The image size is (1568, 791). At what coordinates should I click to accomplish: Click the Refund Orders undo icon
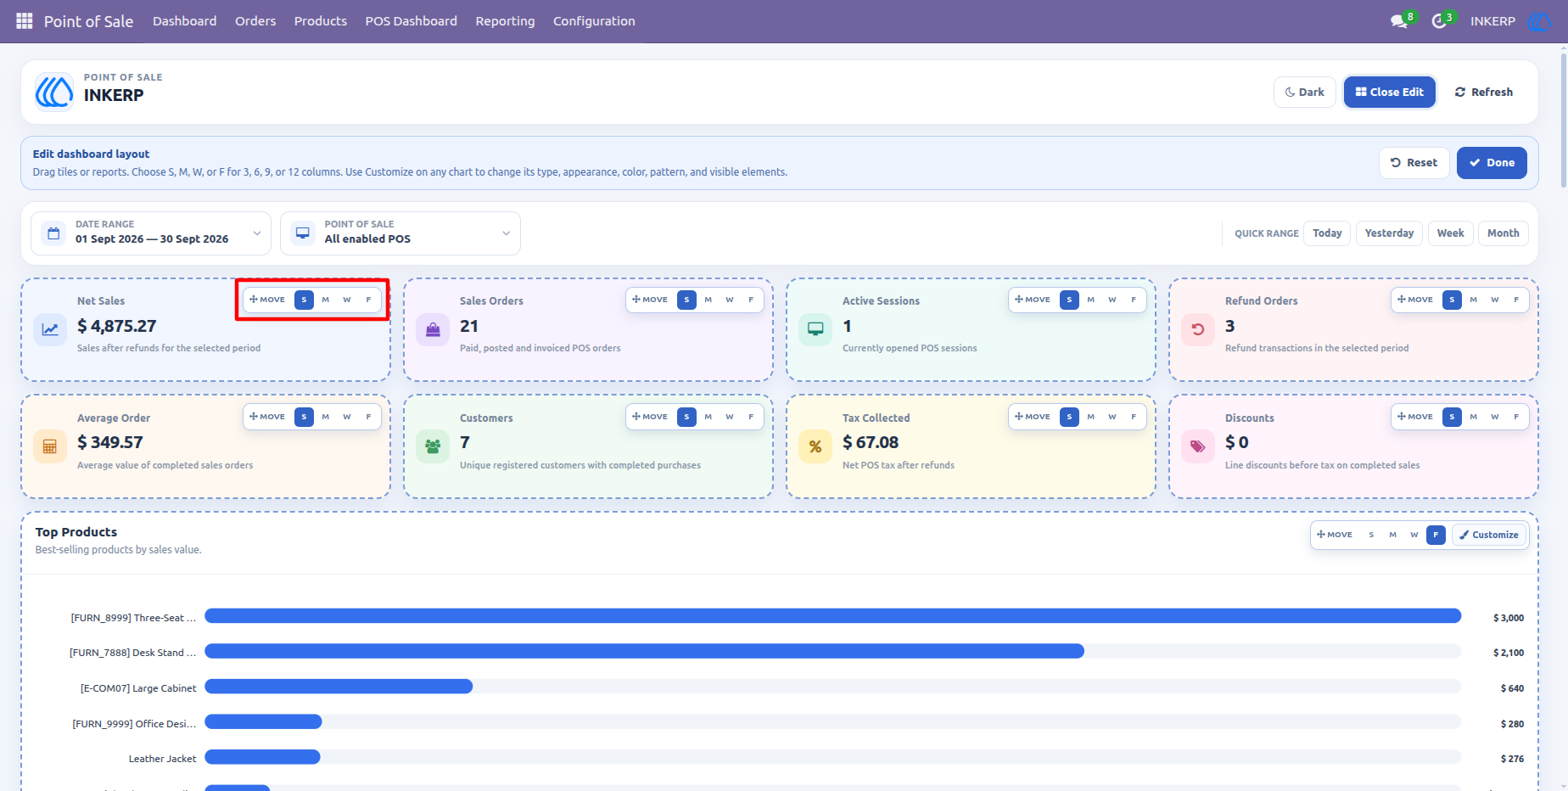1198,329
